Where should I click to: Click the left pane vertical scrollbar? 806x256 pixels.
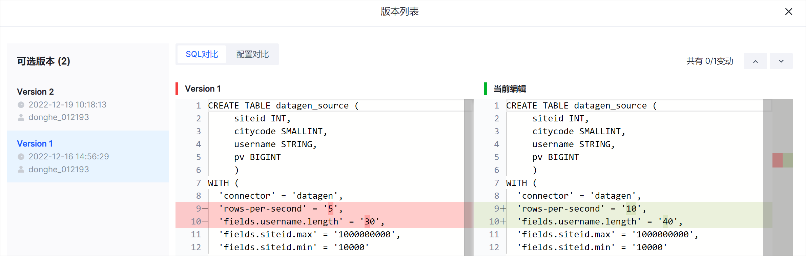469,177
